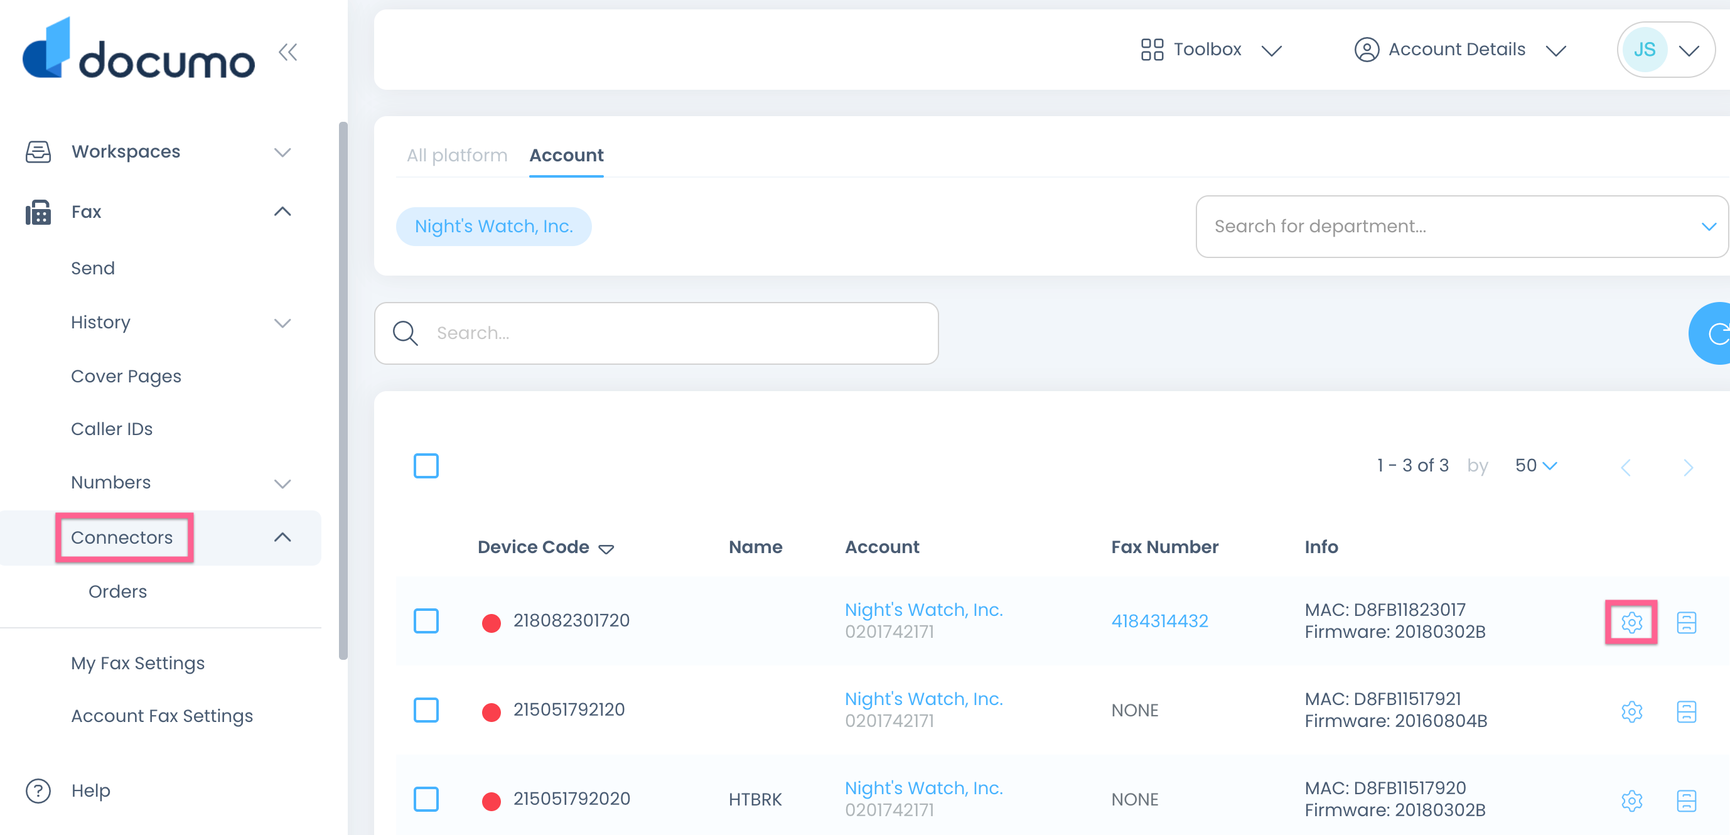This screenshot has width=1730, height=835.
Task: Click the Night's Watch, Inc. filter chip
Action: point(493,227)
